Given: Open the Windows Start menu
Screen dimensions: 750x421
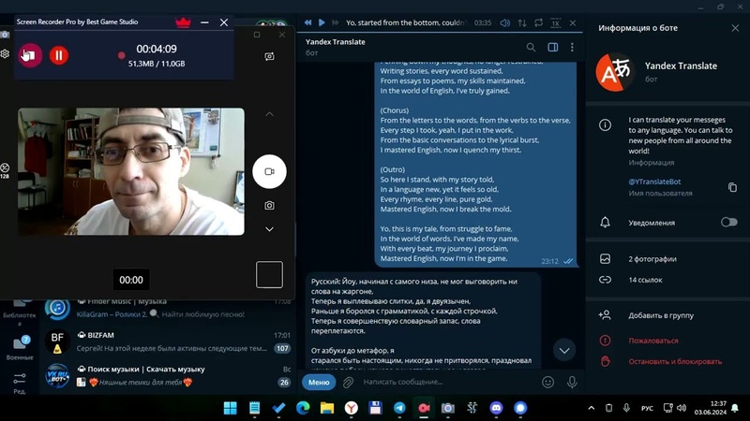Looking at the screenshot, I should coord(230,408).
